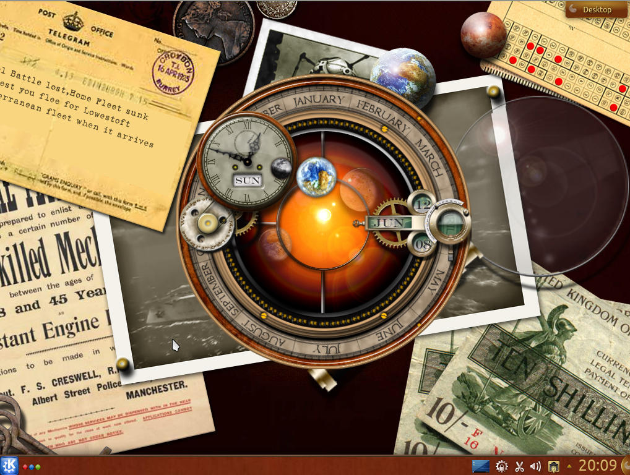Expand hidden tray icons with the arrow

[567, 466]
